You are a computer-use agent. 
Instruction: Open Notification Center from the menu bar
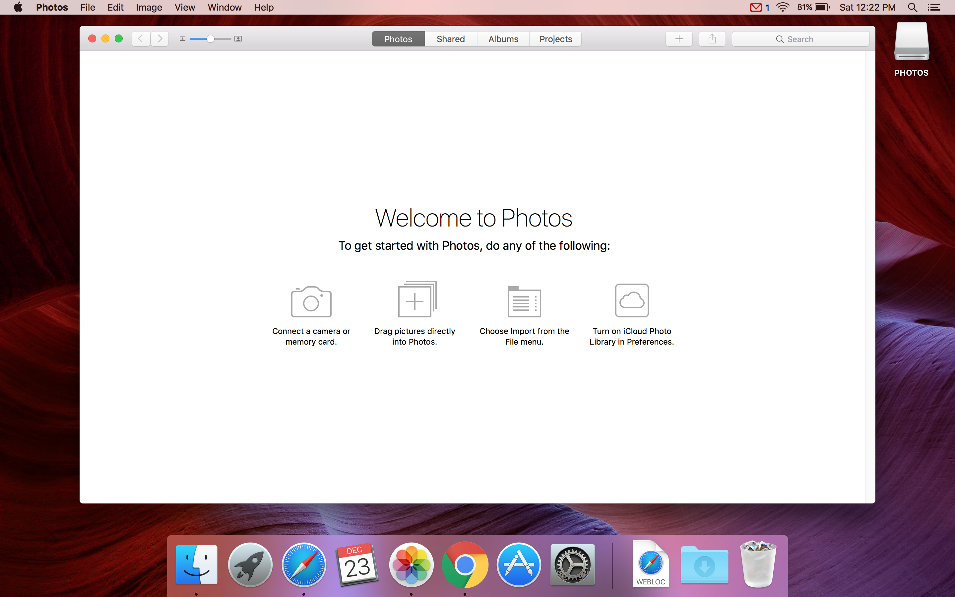click(x=933, y=7)
